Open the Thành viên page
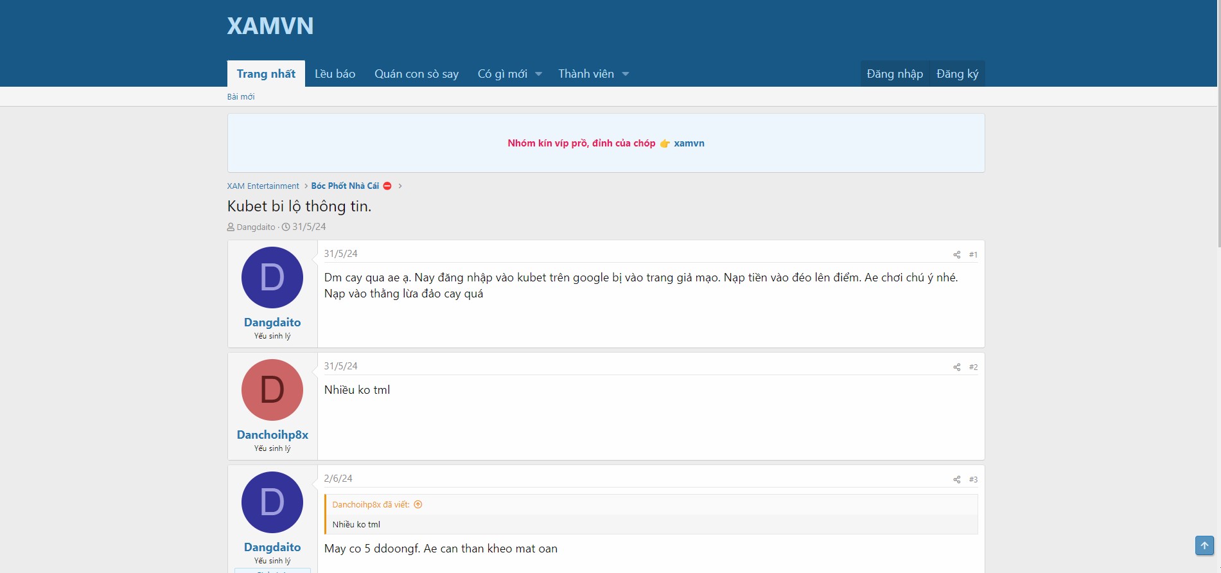 tap(586, 74)
